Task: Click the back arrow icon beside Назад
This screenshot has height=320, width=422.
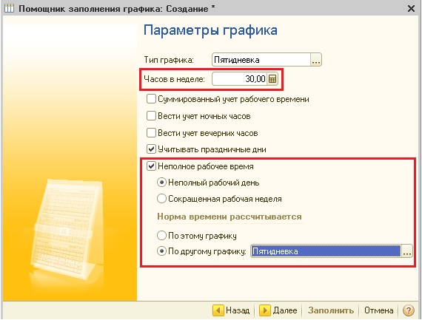Action: 218,310
